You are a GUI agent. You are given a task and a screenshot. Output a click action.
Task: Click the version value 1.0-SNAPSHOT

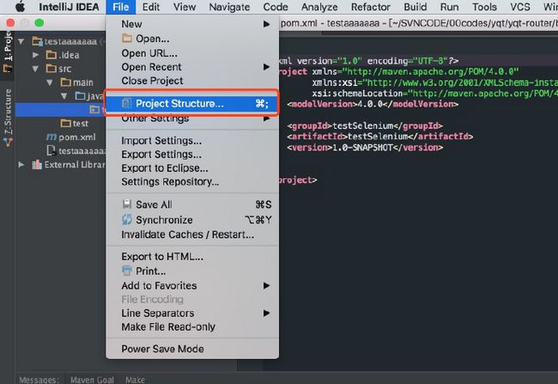point(362,148)
